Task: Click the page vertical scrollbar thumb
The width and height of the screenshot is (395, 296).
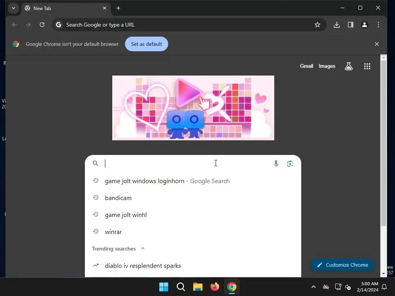Action: click(x=383, y=143)
